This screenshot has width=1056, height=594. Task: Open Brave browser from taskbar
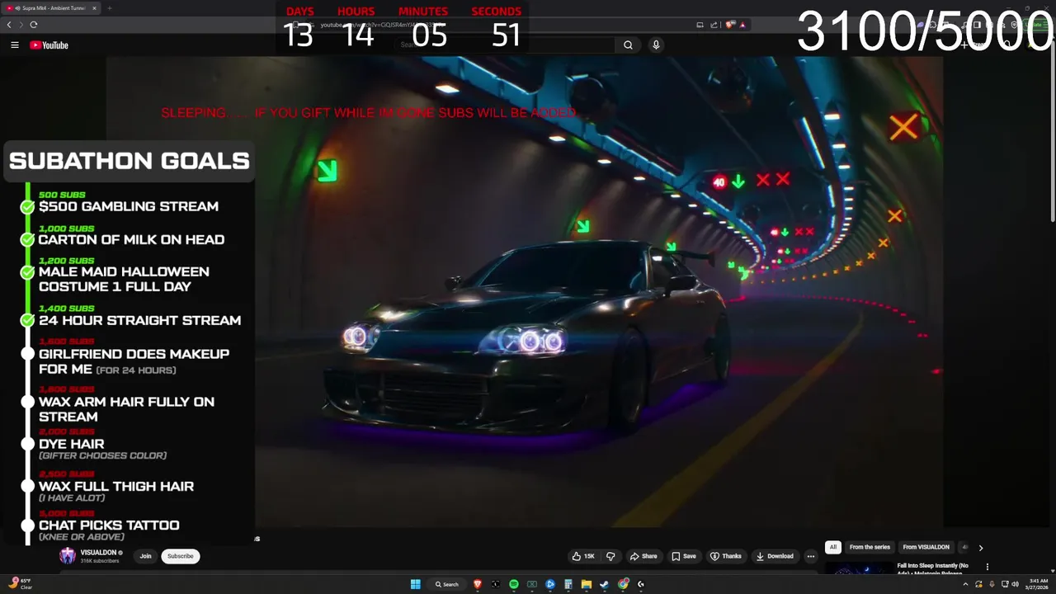pyautogui.click(x=477, y=584)
